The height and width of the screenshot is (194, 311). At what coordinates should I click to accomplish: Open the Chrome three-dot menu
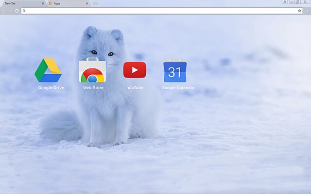tap(307, 11)
